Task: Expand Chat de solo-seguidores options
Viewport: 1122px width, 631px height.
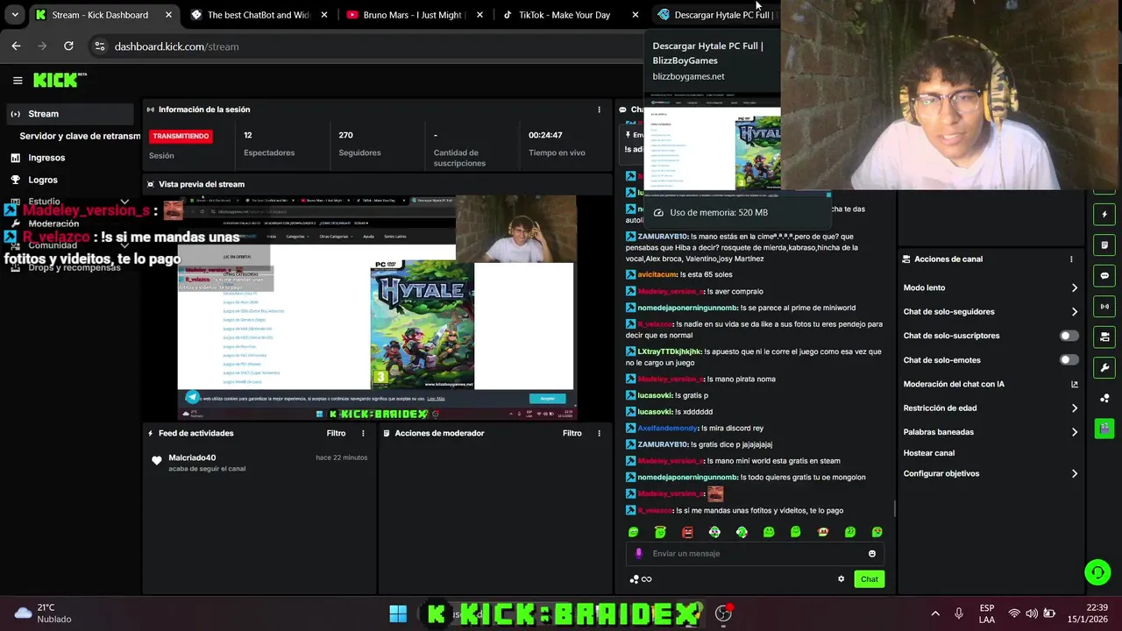Action: coord(1075,312)
